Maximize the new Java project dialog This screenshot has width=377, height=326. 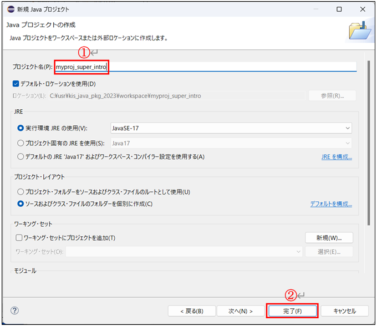point(339,9)
